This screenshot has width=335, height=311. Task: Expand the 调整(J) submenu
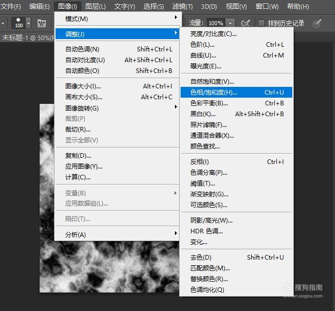(117, 34)
